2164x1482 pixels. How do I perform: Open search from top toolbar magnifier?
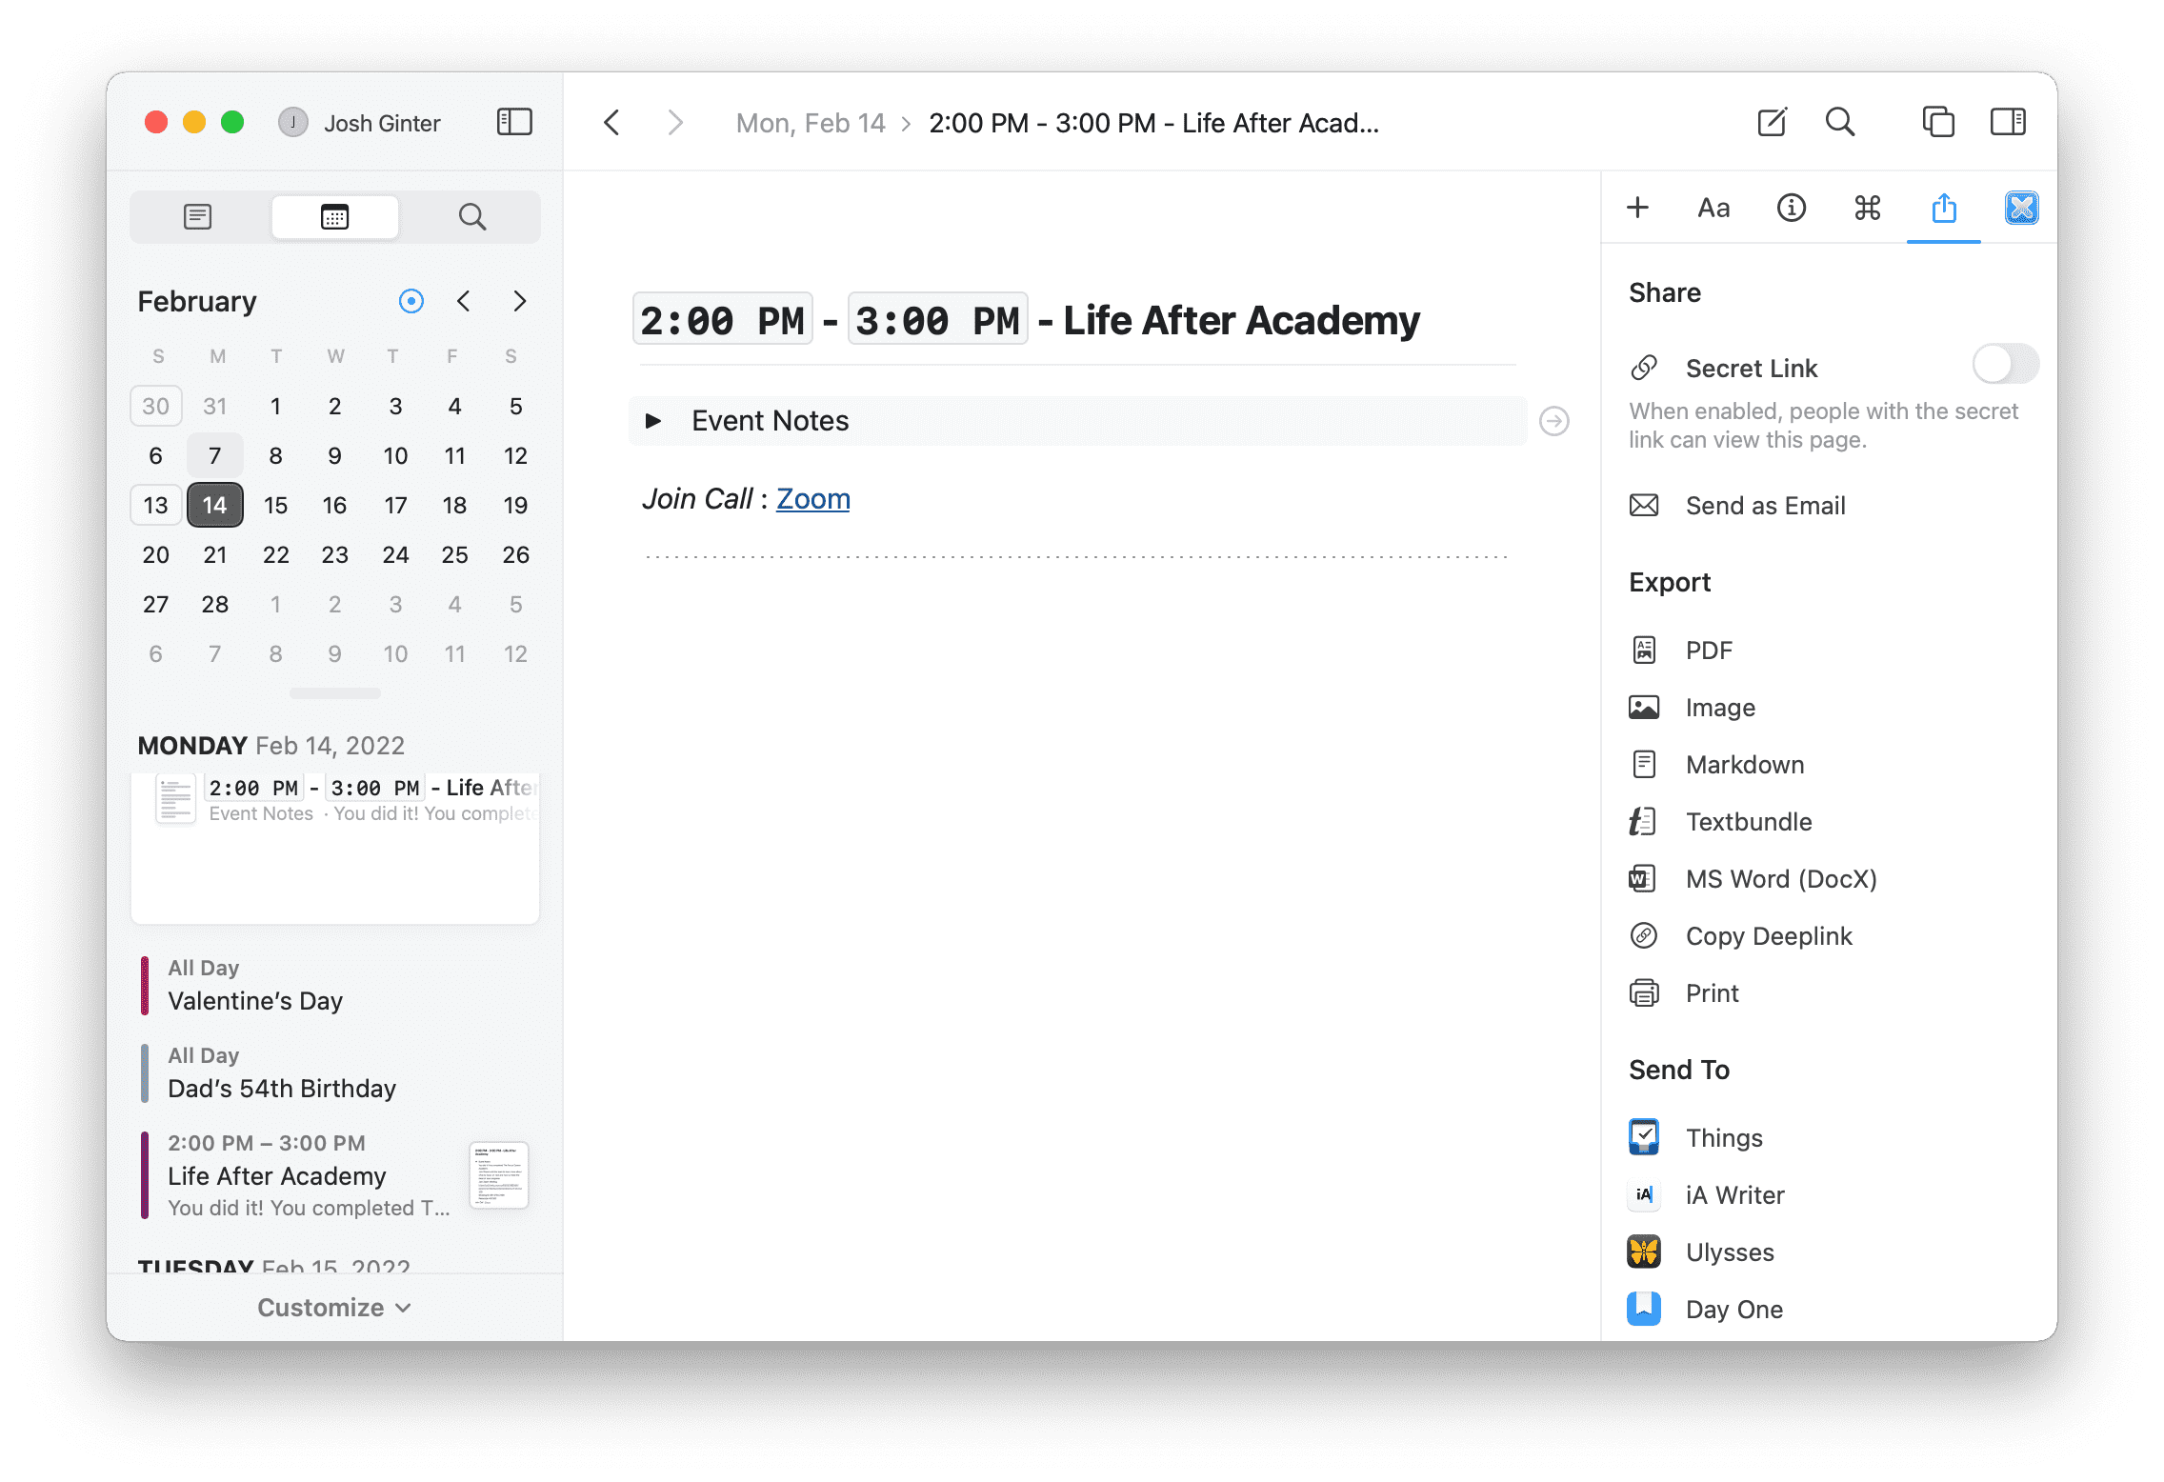coord(1839,122)
